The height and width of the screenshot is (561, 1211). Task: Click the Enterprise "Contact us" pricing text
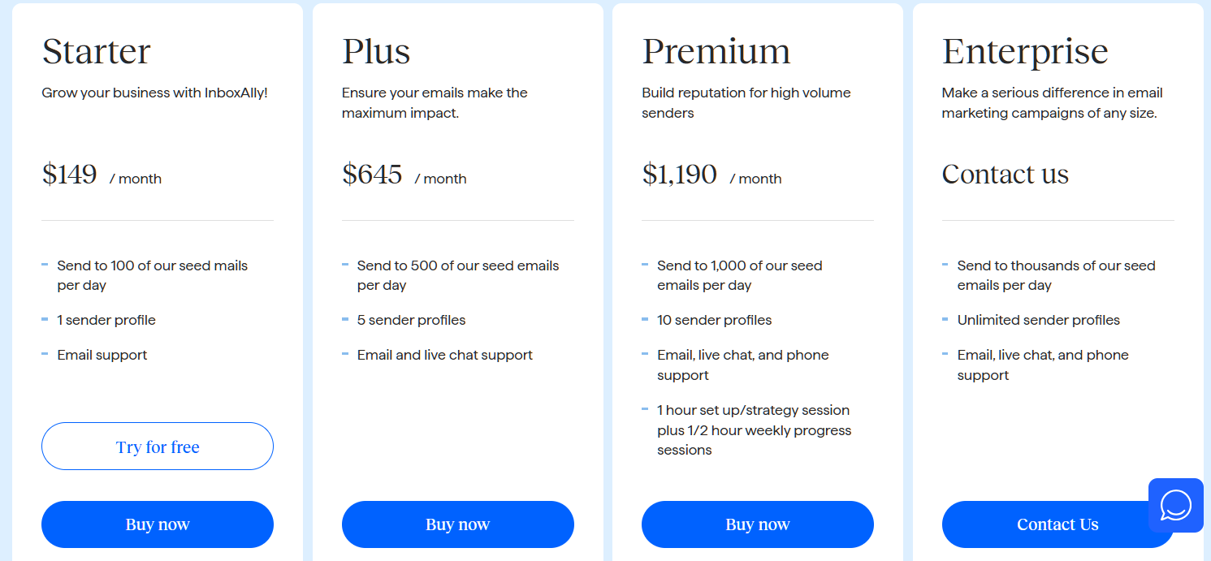1005,175
